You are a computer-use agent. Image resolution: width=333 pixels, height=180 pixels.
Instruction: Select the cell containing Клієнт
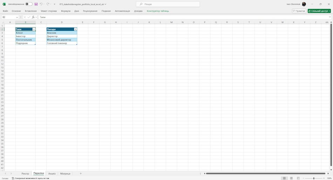(x=26, y=33)
